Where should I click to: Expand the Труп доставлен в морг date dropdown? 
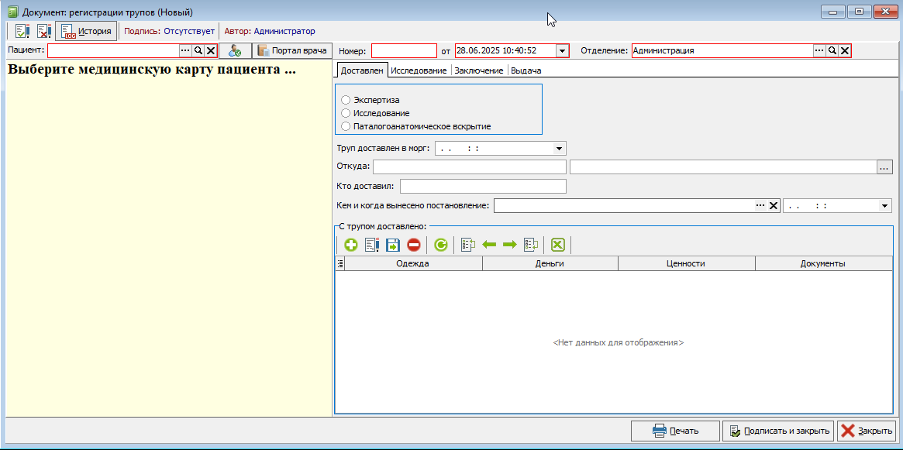[x=558, y=149]
